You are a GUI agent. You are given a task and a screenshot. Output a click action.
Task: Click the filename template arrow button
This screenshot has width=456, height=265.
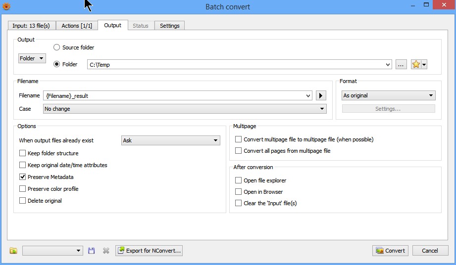321,95
